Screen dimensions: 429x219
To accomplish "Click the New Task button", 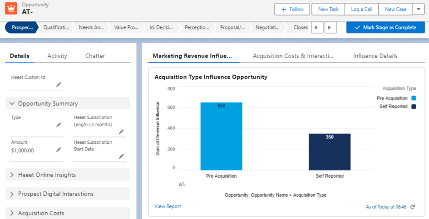I will 328,10.
